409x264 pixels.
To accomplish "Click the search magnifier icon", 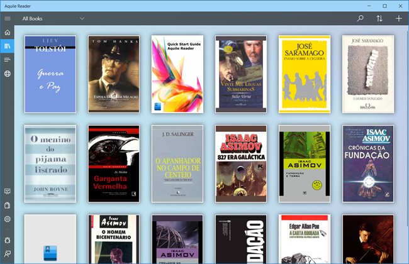I will point(360,18).
